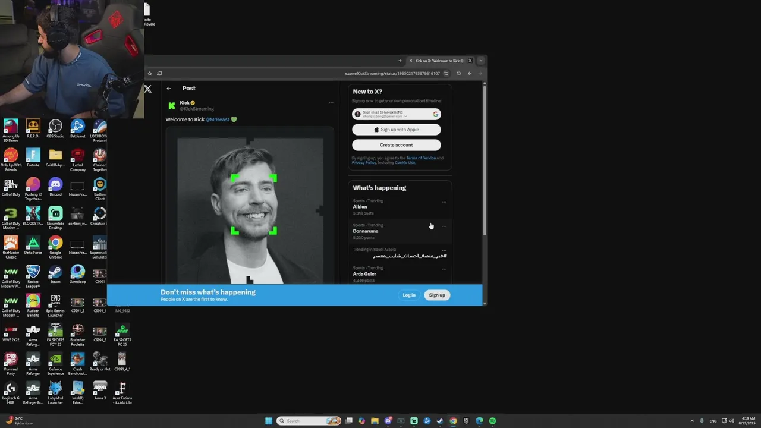The width and height of the screenshot is (761, 428).
Task: Open Streamlabs Desktop shortcut
Action: tap(55, 216)
